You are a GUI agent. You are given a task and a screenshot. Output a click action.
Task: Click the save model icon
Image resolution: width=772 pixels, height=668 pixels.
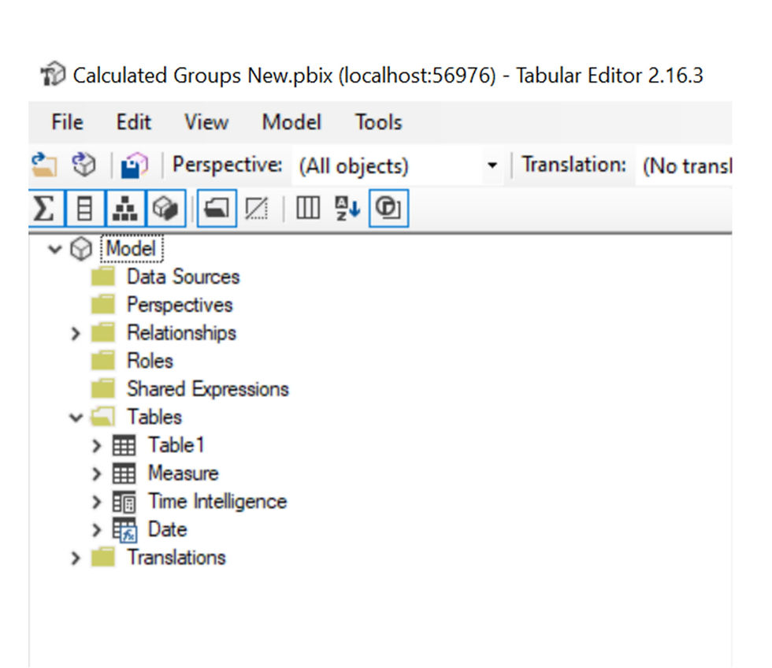(134, 165)
